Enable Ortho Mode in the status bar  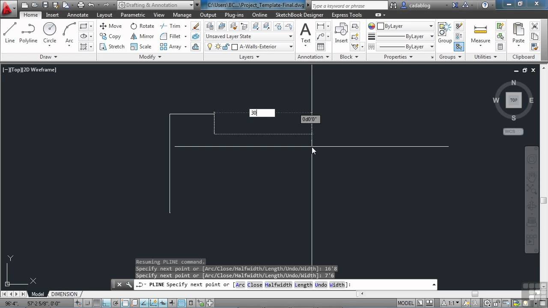[x=107, y=303]
